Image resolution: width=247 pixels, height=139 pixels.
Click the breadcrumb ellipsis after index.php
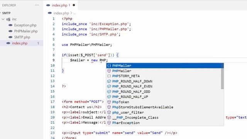pyautogui.click(x=74, y=13)
